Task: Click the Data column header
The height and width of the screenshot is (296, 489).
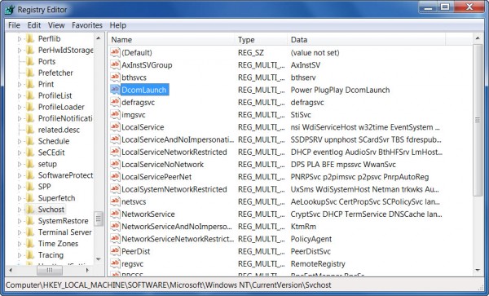Action: pyautogui.click(x=367, y=40)
